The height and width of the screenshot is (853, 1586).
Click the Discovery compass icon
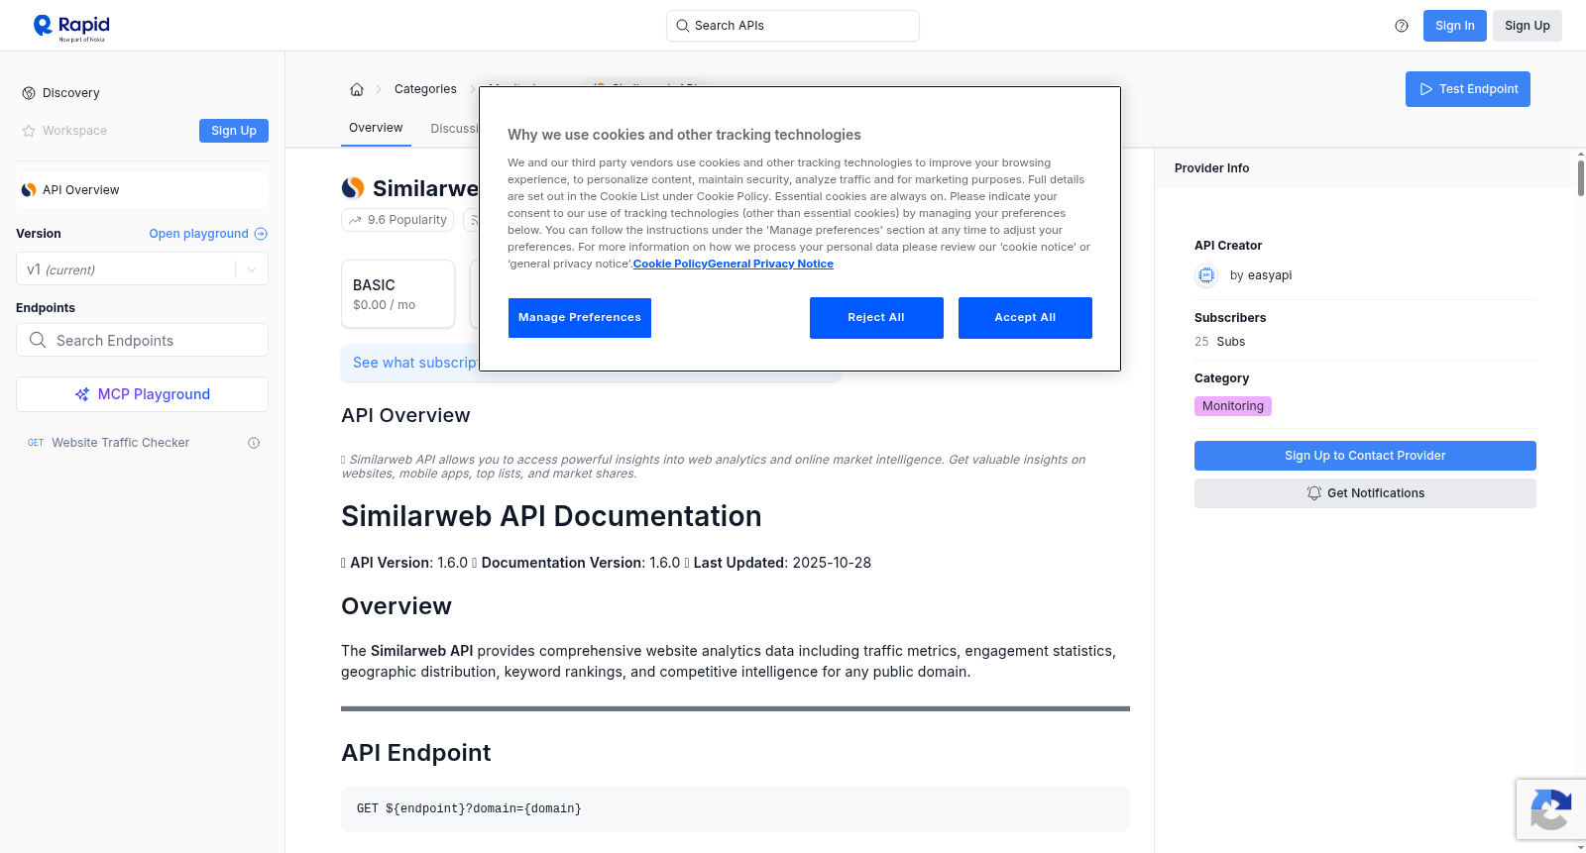pos(29,93)
